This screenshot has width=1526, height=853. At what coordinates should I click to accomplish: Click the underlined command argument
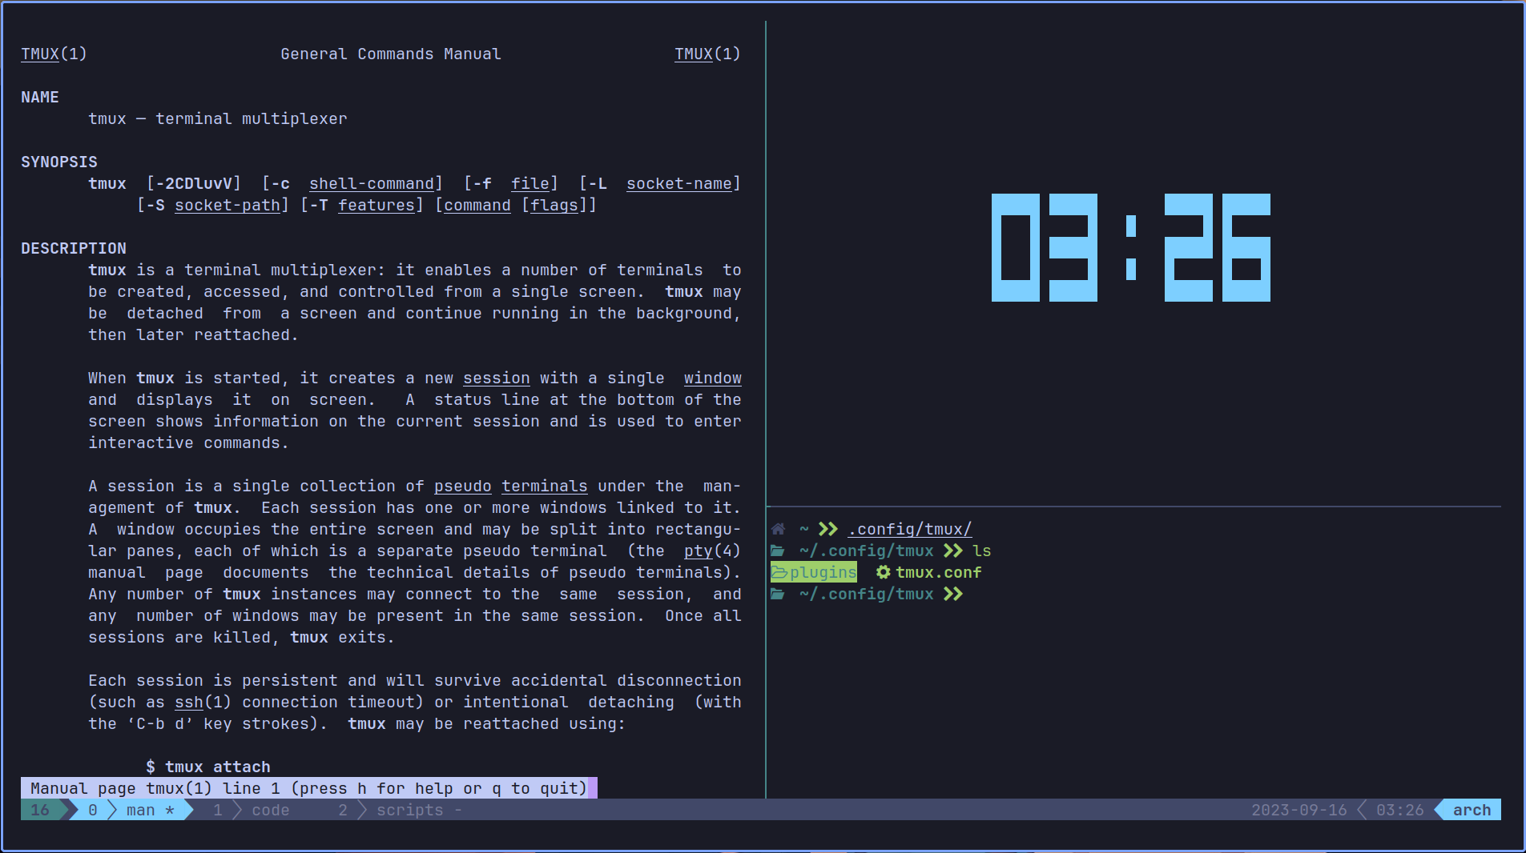pos(477,205)
